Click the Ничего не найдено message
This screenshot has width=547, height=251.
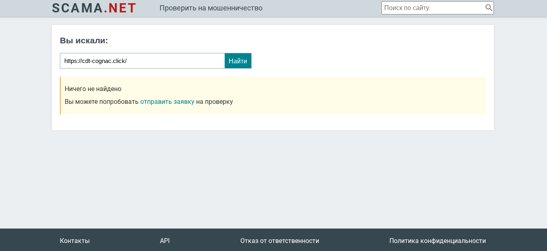click(x=93, y=89)
